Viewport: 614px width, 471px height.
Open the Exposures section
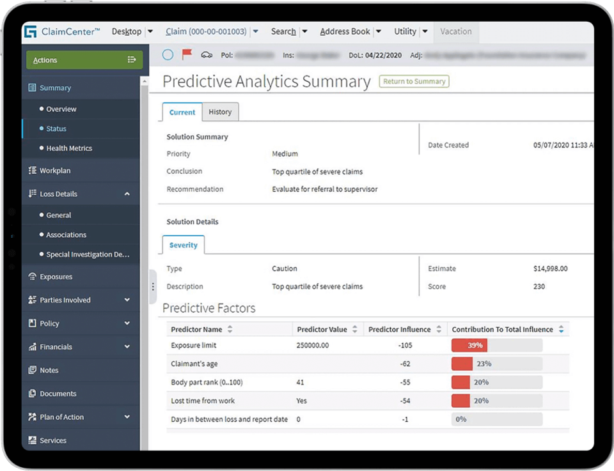(x=56, y=276)
